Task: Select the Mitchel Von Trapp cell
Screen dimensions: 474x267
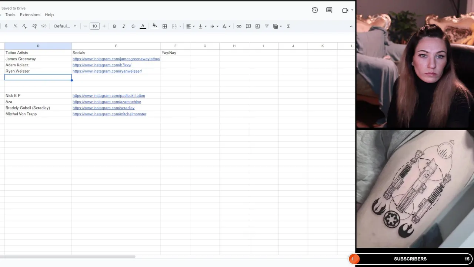Action: [38, 114]
